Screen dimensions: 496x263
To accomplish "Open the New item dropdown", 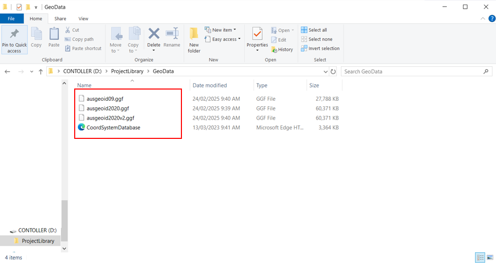I will coord(221,30).
